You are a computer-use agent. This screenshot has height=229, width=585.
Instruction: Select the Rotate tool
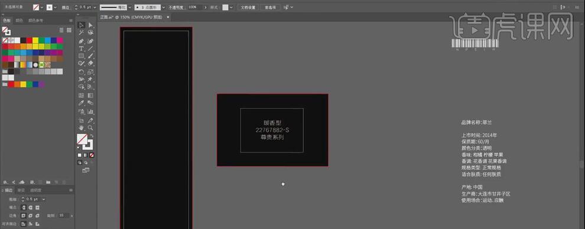pyautogui.click(x=82, y=72)
